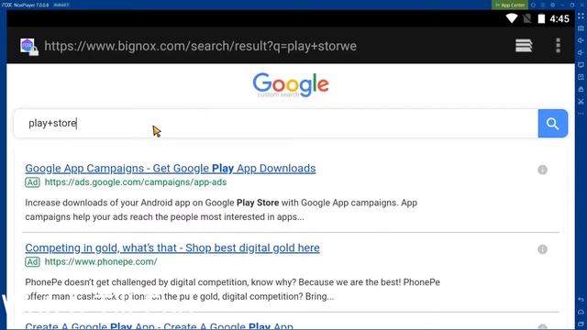Screen dimensions: 587x330
Task: Open the NoxPlayer sidebar more (three dots) icon
Action: [x=581, y=114]
